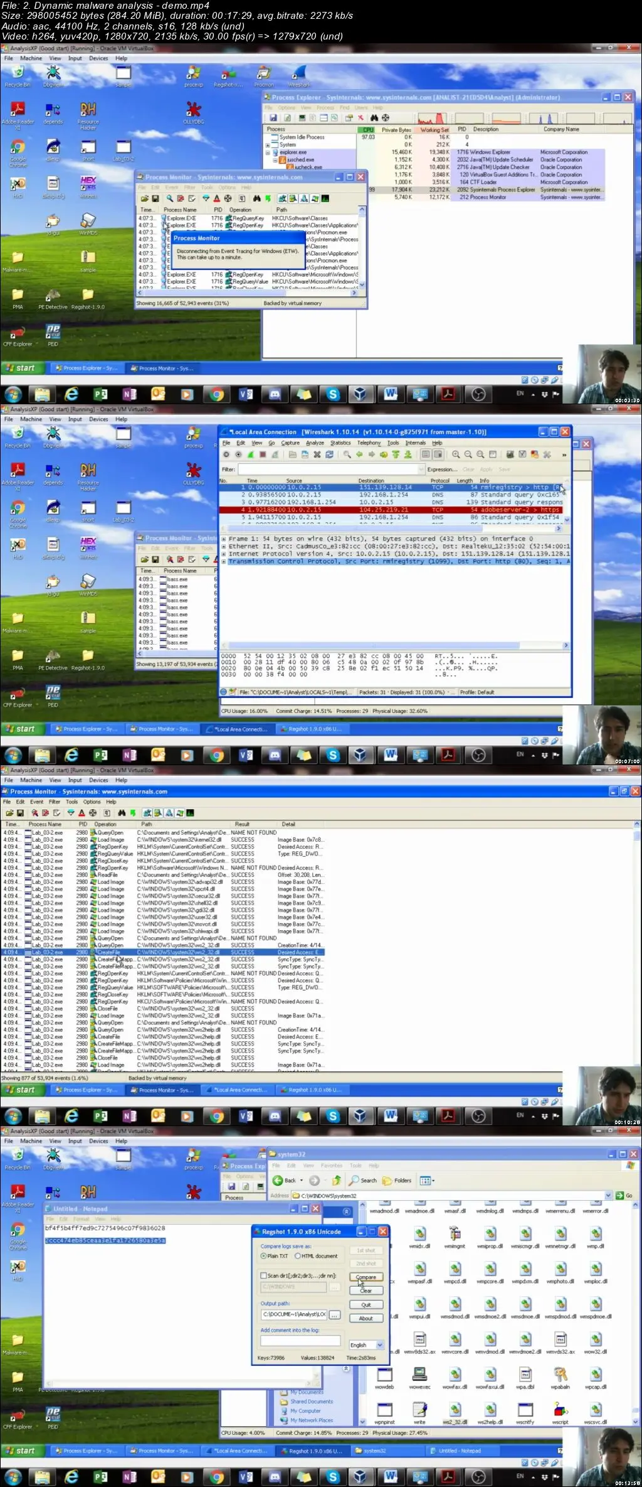This screenshot has width=642, height=1487.
Task: Open the write application icon in system32
Action: [x=419, y=1412]
